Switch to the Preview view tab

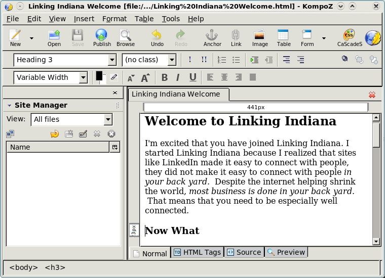point(286,252)
